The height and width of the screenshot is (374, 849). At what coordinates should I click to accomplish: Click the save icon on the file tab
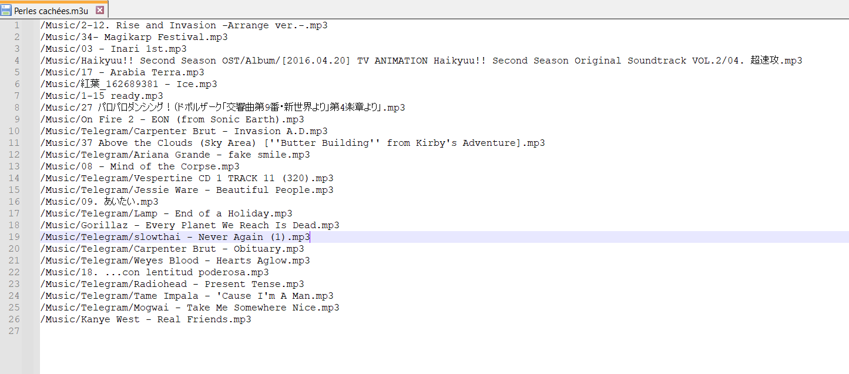click(6, 10)
